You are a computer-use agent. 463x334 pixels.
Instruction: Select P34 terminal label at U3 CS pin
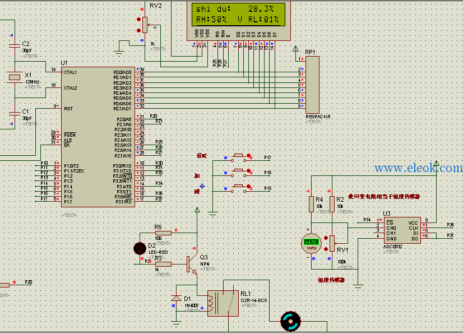[x=367, y=220]
